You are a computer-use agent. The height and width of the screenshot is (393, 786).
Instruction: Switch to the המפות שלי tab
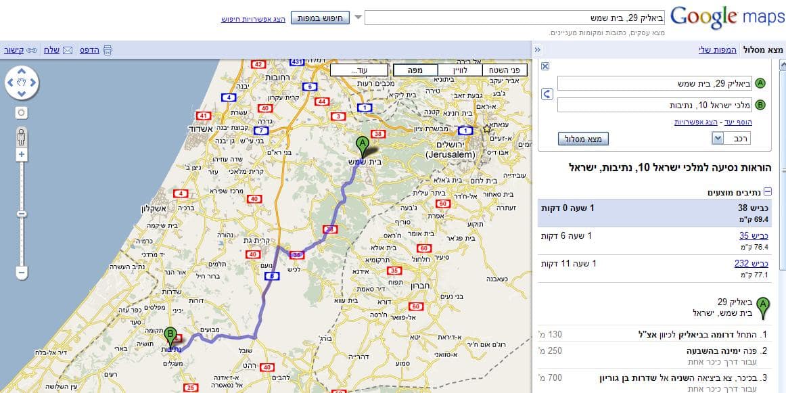pos(718,49)
